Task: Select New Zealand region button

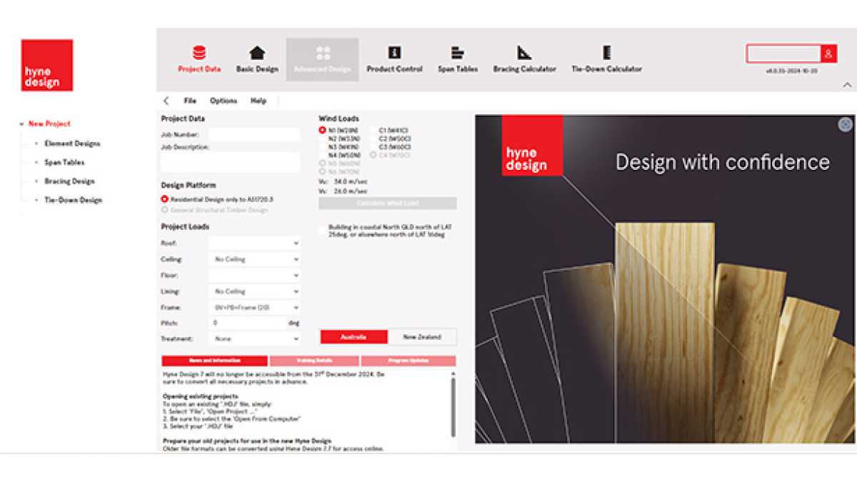Action: point(421,337)
